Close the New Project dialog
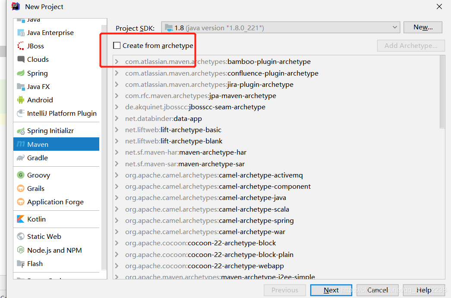The image size is (451, 298). [x=439, y=6]
